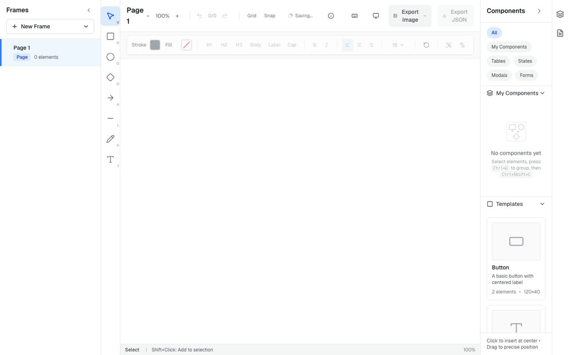Apply Cap text style
568x355 pixels.
pos(292,45)
